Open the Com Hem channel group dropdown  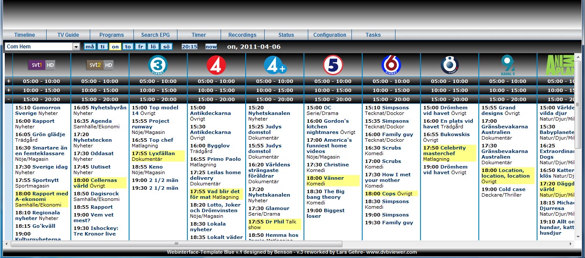[x=43, y=47]
